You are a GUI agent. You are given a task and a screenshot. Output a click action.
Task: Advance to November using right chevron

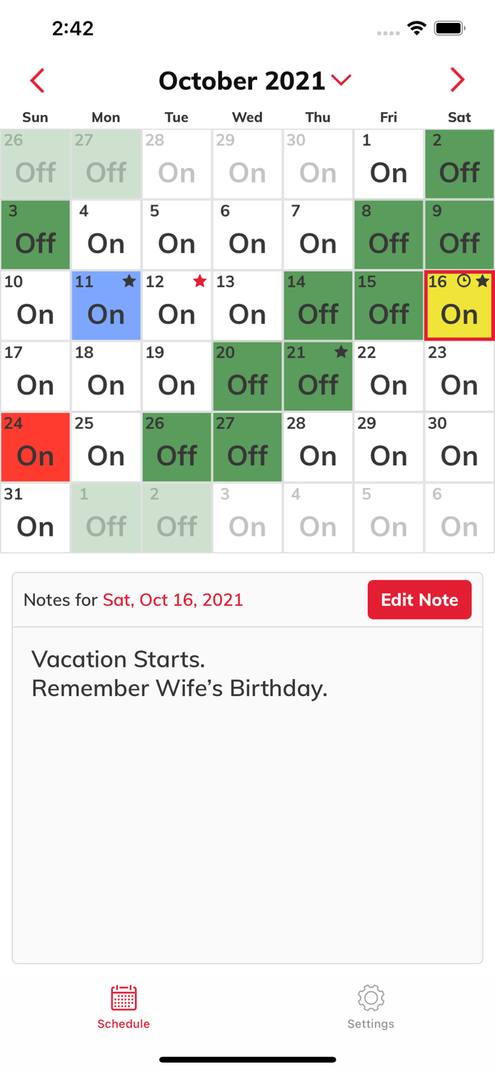[x=457, y=80]
